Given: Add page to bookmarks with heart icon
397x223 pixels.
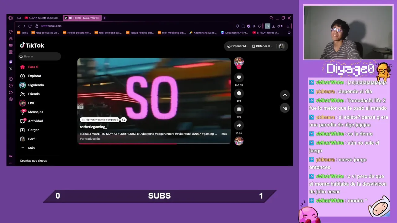Looking at the screenshot, I should [260, 26].
